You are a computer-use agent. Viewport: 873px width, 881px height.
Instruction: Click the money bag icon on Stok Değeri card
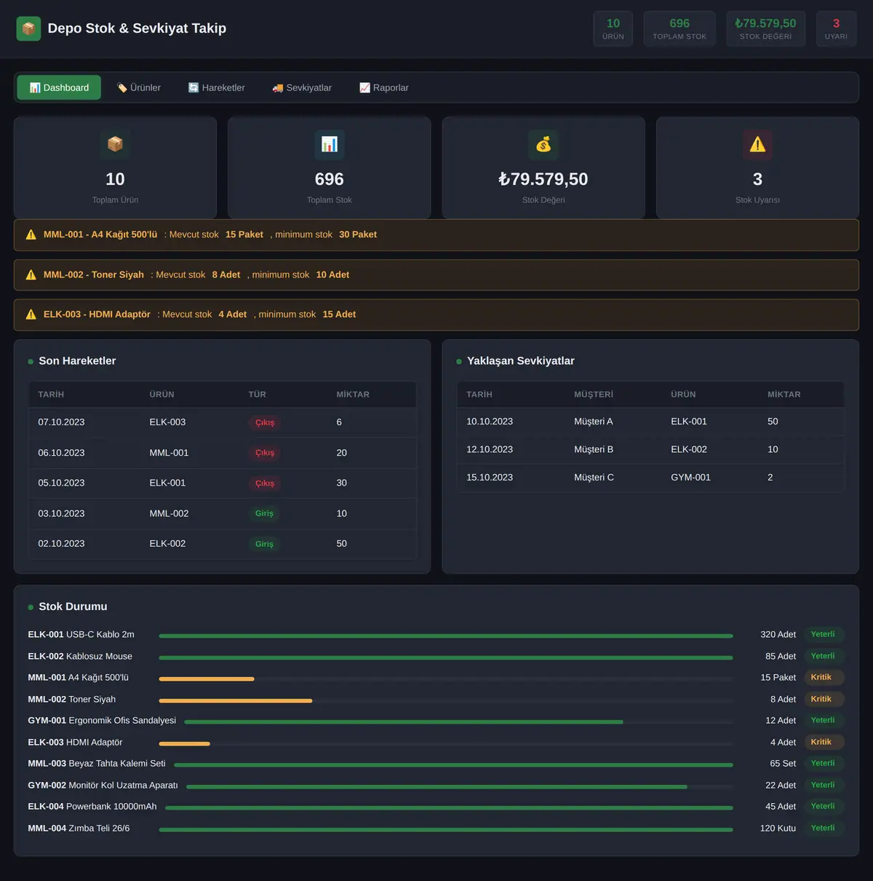(x=543, y=144)
